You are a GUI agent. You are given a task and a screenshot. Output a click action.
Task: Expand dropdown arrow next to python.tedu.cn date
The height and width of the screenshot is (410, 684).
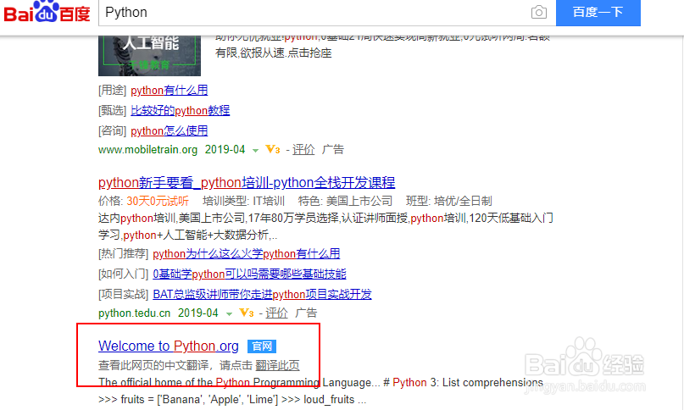229,314
